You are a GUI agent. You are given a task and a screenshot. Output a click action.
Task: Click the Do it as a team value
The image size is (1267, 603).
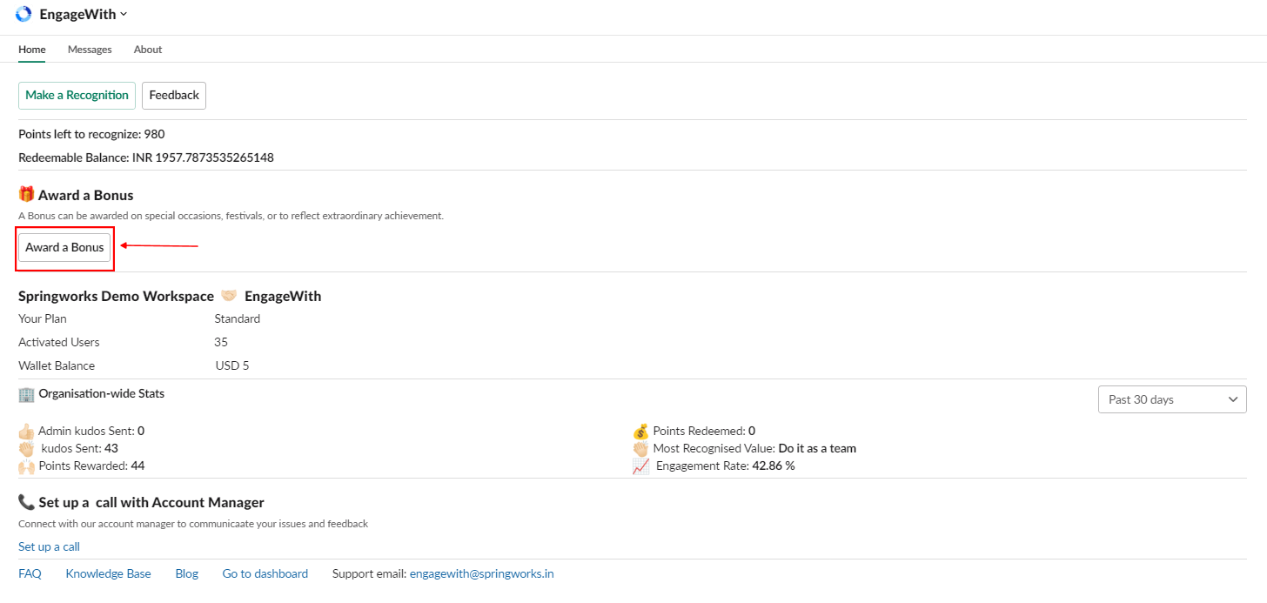817,448
